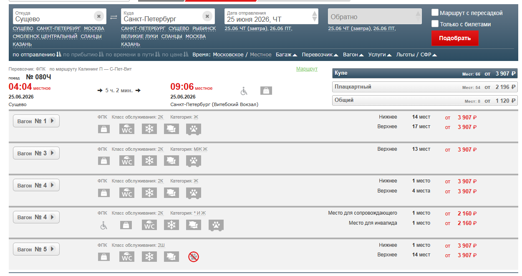Click the no-pets prohibited icon in Вагон № 5

[x=193, y=257]
